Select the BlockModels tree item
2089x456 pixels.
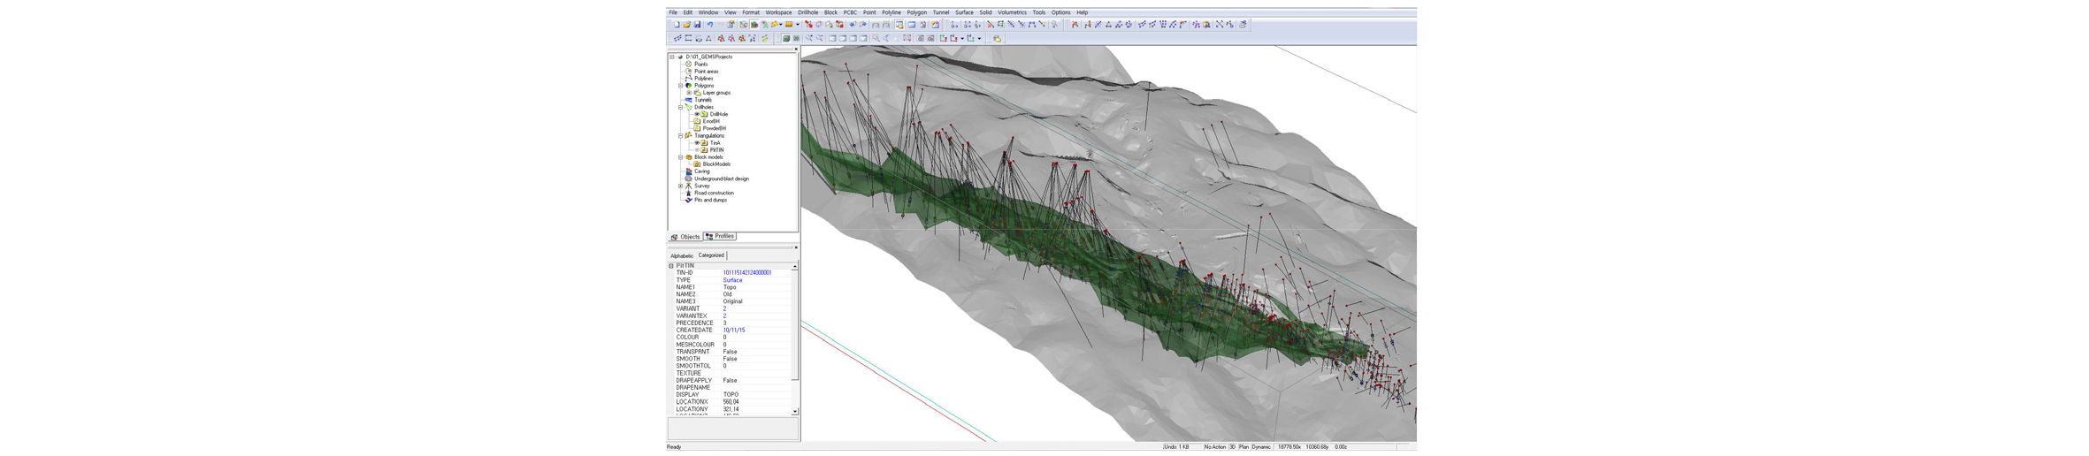716,164
